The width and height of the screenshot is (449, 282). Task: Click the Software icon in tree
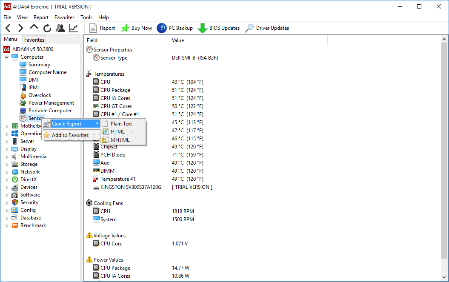15,195
